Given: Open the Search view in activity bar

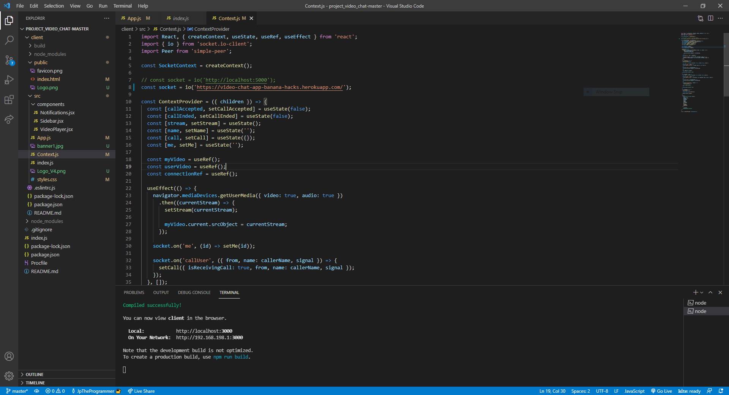Looking at the screenshot, I should 9,40.
